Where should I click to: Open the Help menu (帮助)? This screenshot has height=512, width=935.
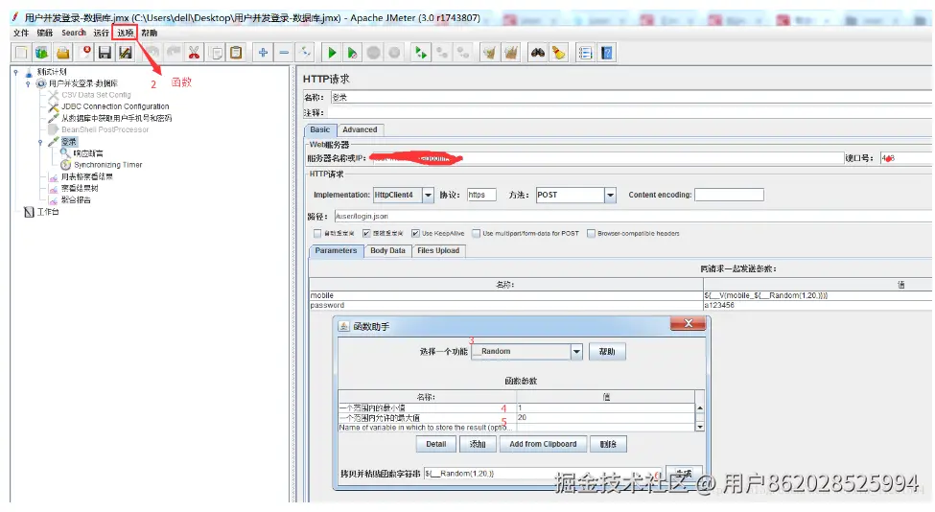click(x=149, y=33)
